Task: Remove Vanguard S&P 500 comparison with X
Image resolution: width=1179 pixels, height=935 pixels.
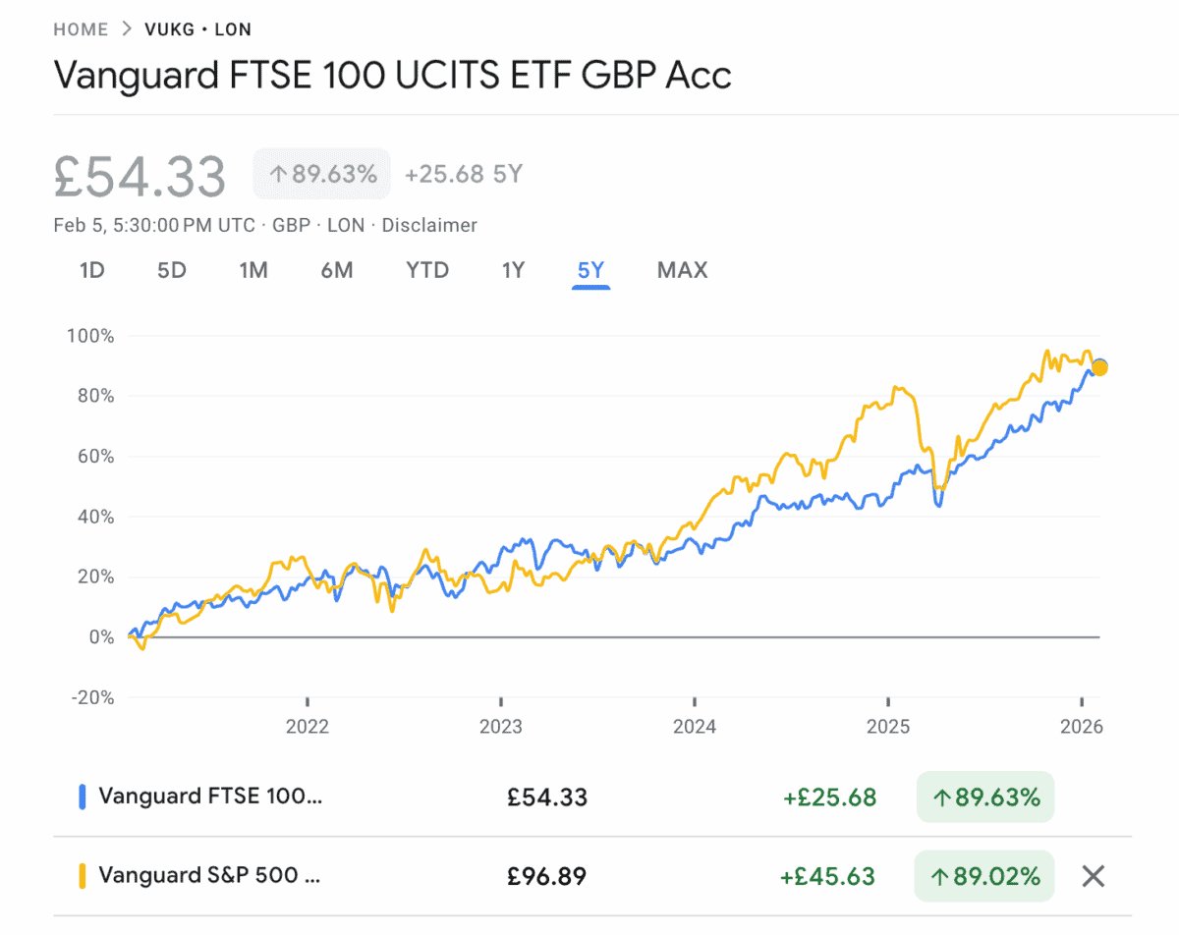Action: pyautogui.click(x=1093, y=876)
